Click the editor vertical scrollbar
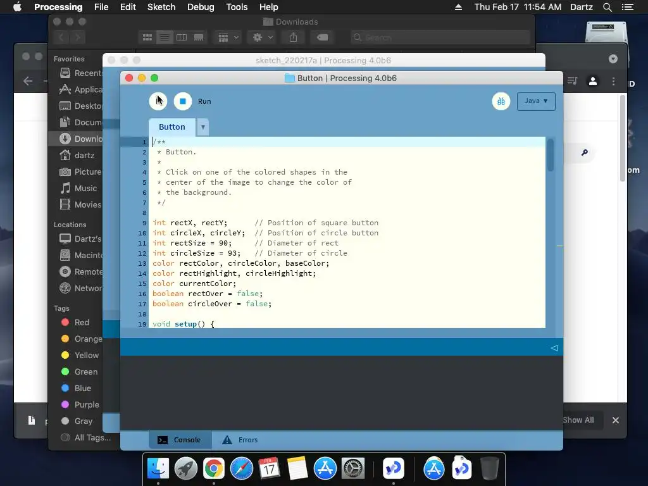 550,156
